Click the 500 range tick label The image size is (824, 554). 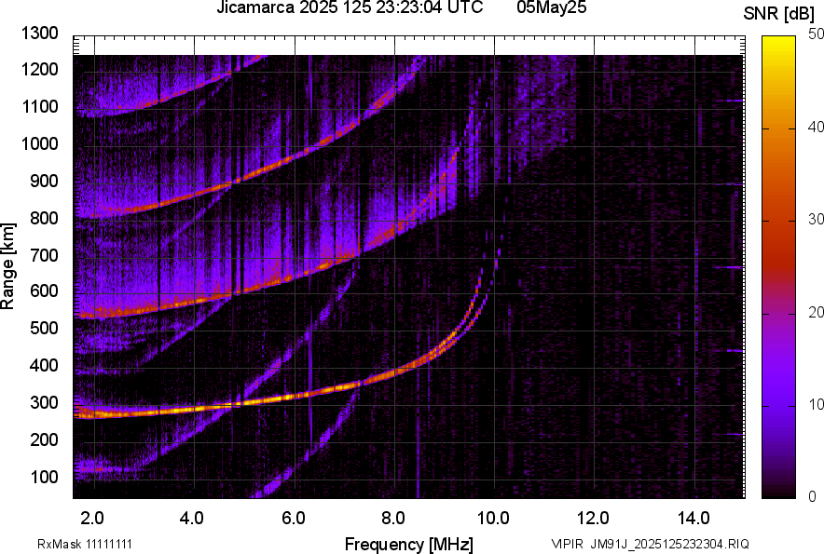pos(44,328)
